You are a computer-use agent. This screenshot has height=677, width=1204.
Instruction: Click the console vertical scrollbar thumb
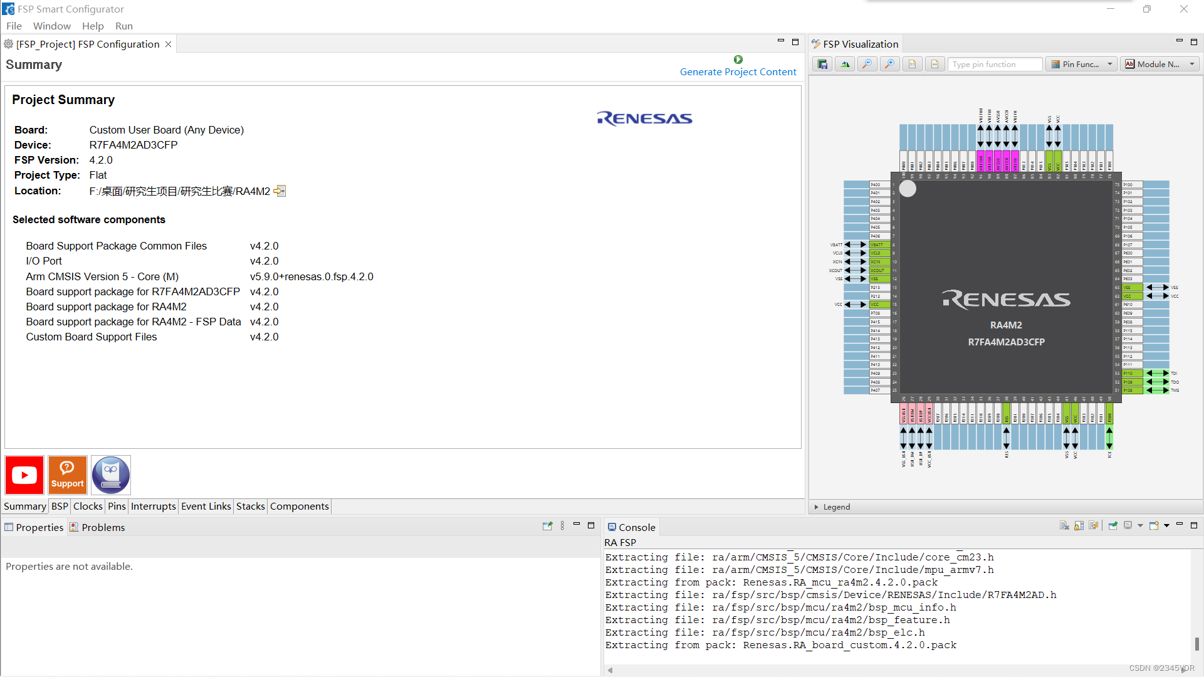point(1197,644)
